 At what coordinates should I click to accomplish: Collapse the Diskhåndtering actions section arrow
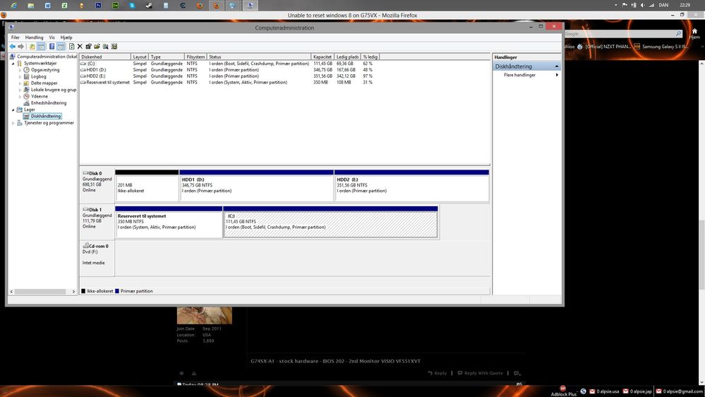(x=557, y=66)
